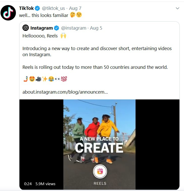Open the TikTok account name link
The width and height of the screenshot is (184, 191).
27,8
